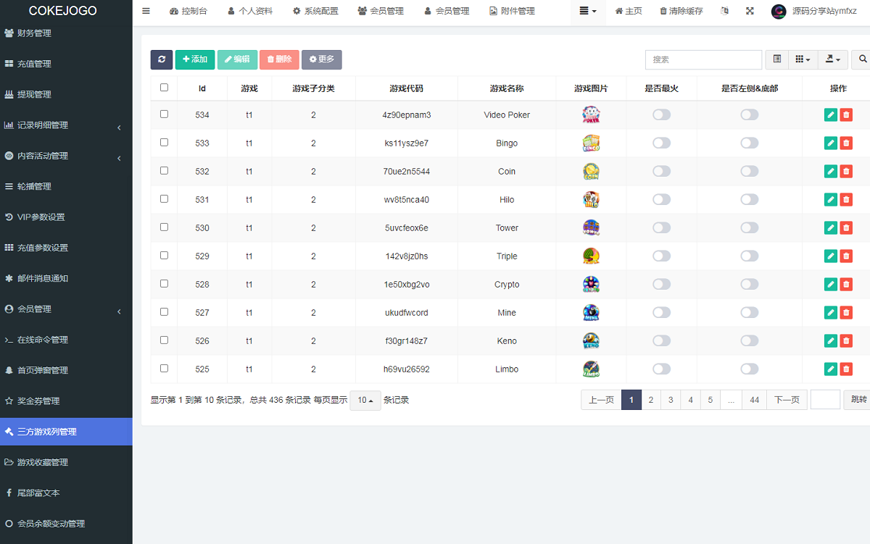
Task: Switch to the 附件管理 tab
Action: tap(512, 11)
